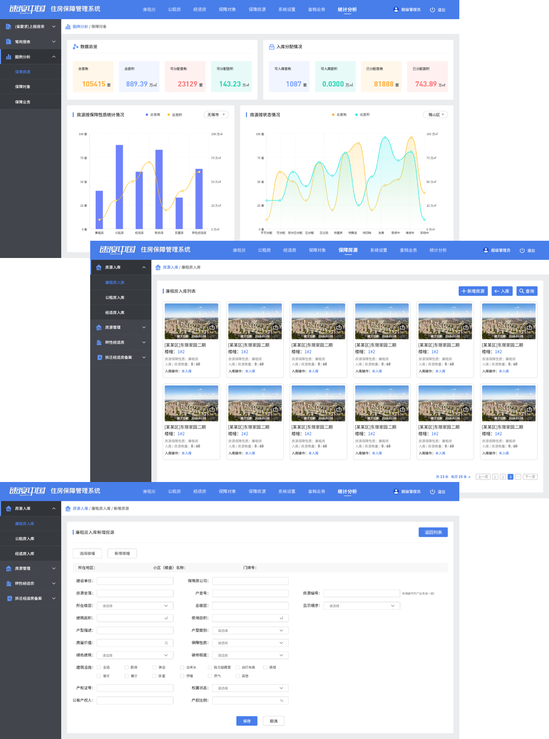Click the 常用报表 sidebar icon
The height and width of the screenshot is (739, 549).
pos(8,42)
